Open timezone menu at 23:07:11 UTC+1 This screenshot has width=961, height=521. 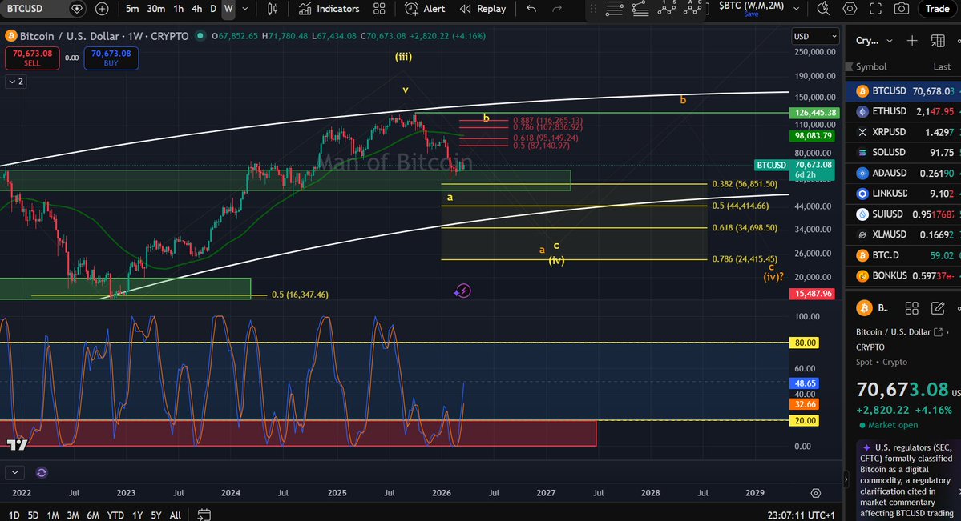(801, 515)
